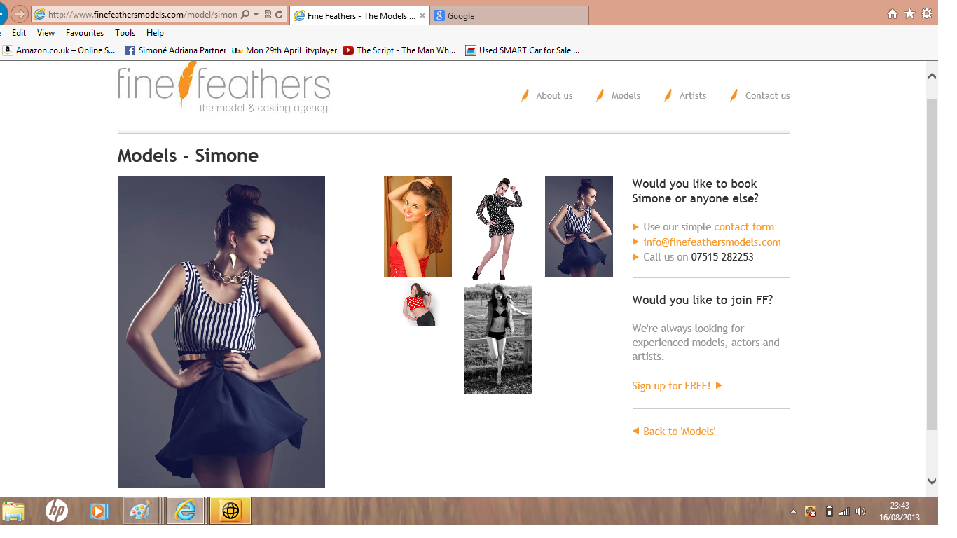Click the Home icon in the browser toolbar
The height and width of the screenshot is (538, 957).
891,13
